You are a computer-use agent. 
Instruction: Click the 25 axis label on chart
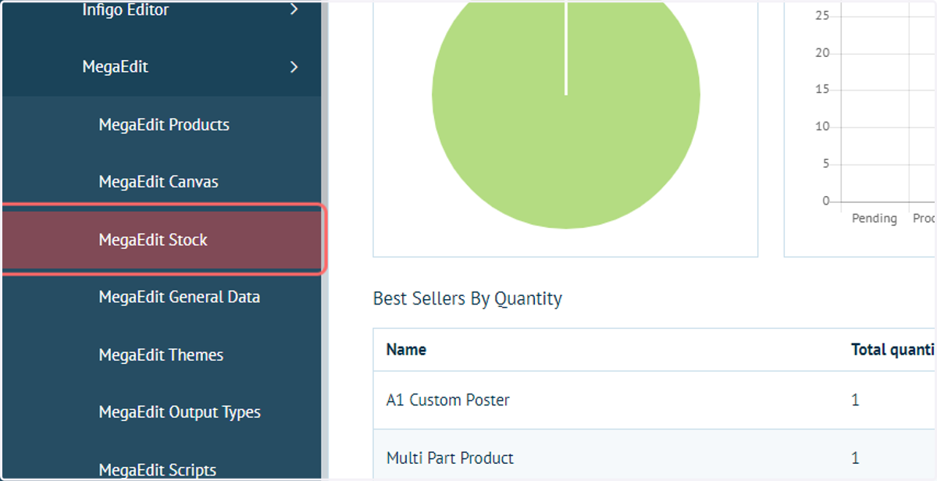click(x=822, y=16)
